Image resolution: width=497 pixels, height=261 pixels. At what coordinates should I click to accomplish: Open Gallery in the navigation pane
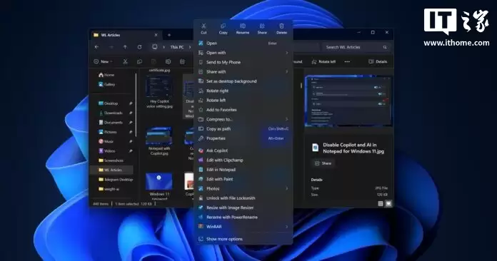click(x=107, y=84)
